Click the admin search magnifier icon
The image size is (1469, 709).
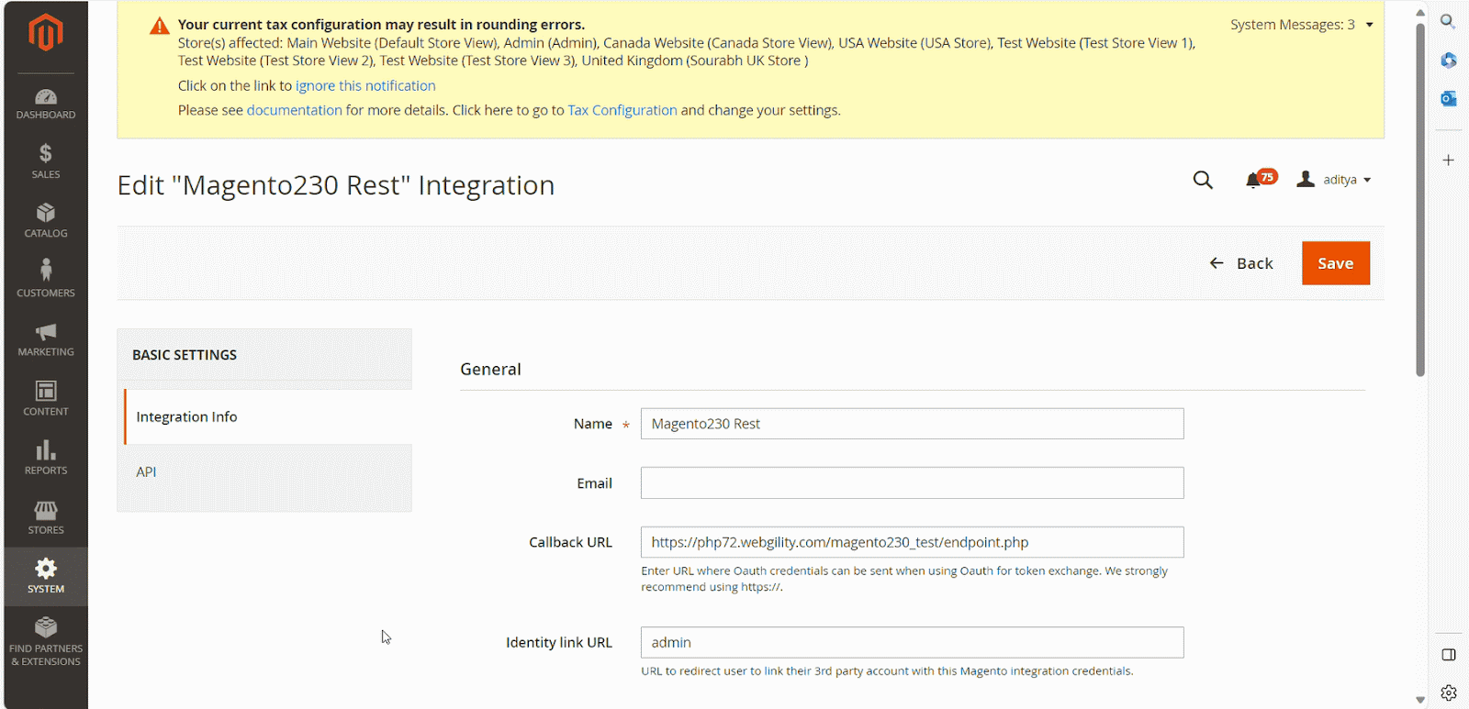click(1203, 180)
